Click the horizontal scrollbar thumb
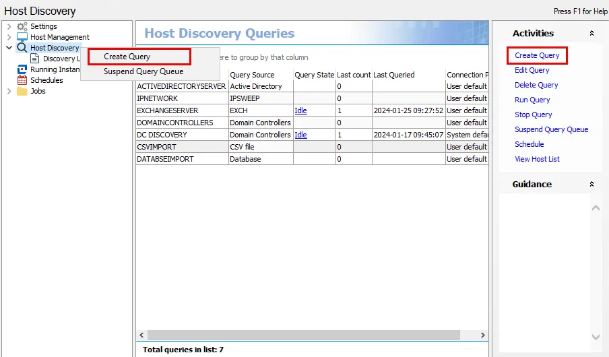 coord(304,335)
